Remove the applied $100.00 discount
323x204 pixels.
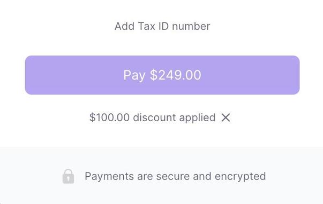coord(226,117)
